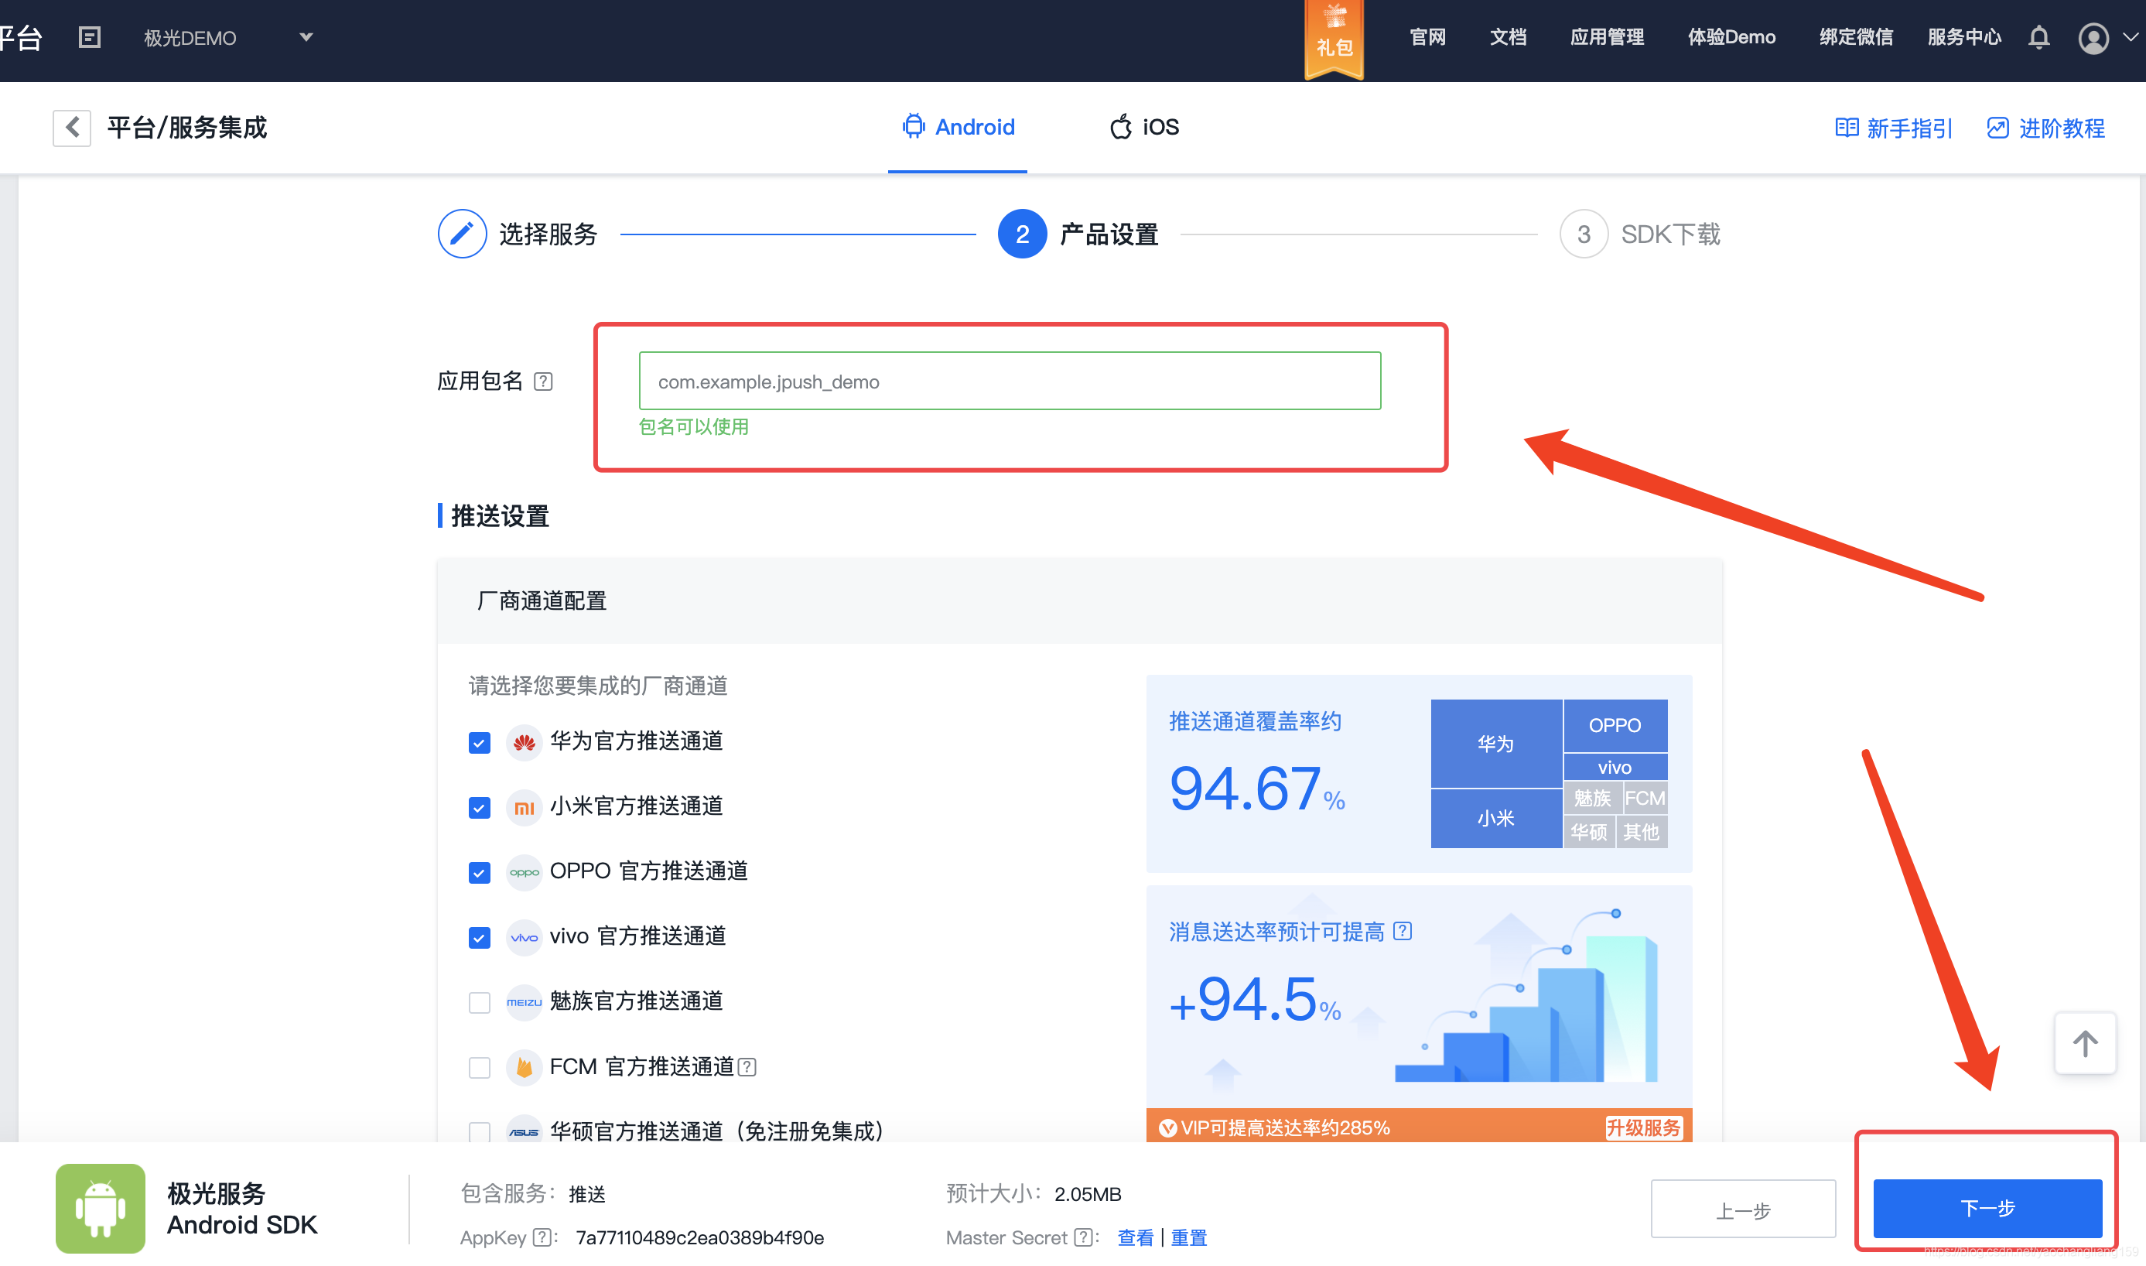Screen dimensions: 2146x1266
Task: Select the 小米 coverage block
Action: [1495, 818]
